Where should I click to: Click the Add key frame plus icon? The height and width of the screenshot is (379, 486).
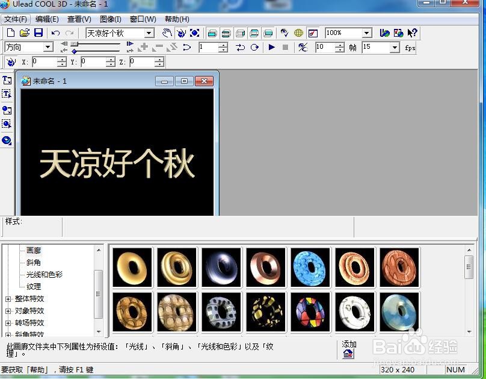coord(143,48)
